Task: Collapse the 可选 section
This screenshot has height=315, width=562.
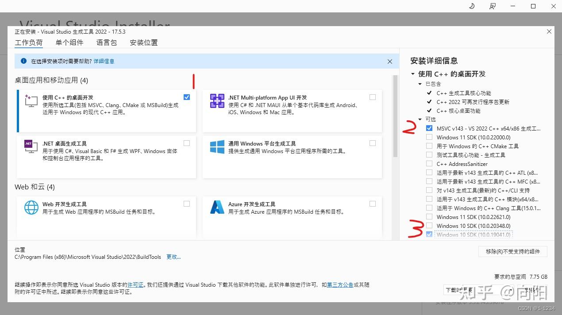Action: 420,119
